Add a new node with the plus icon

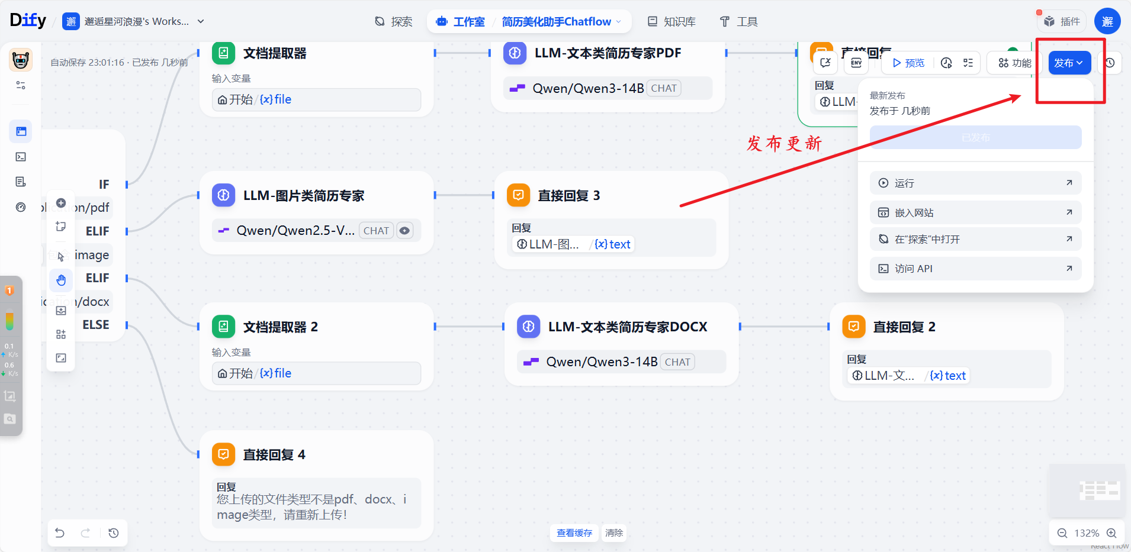pos(60,203)
